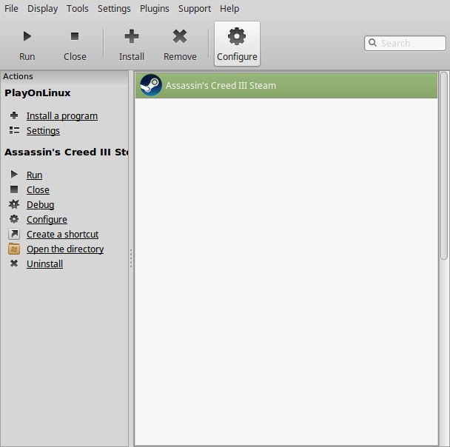Image resolution: width=450 pixels, height=447 pixels.
Task: Click the Close stop icon in toolbar
Action: pos(75,36)
